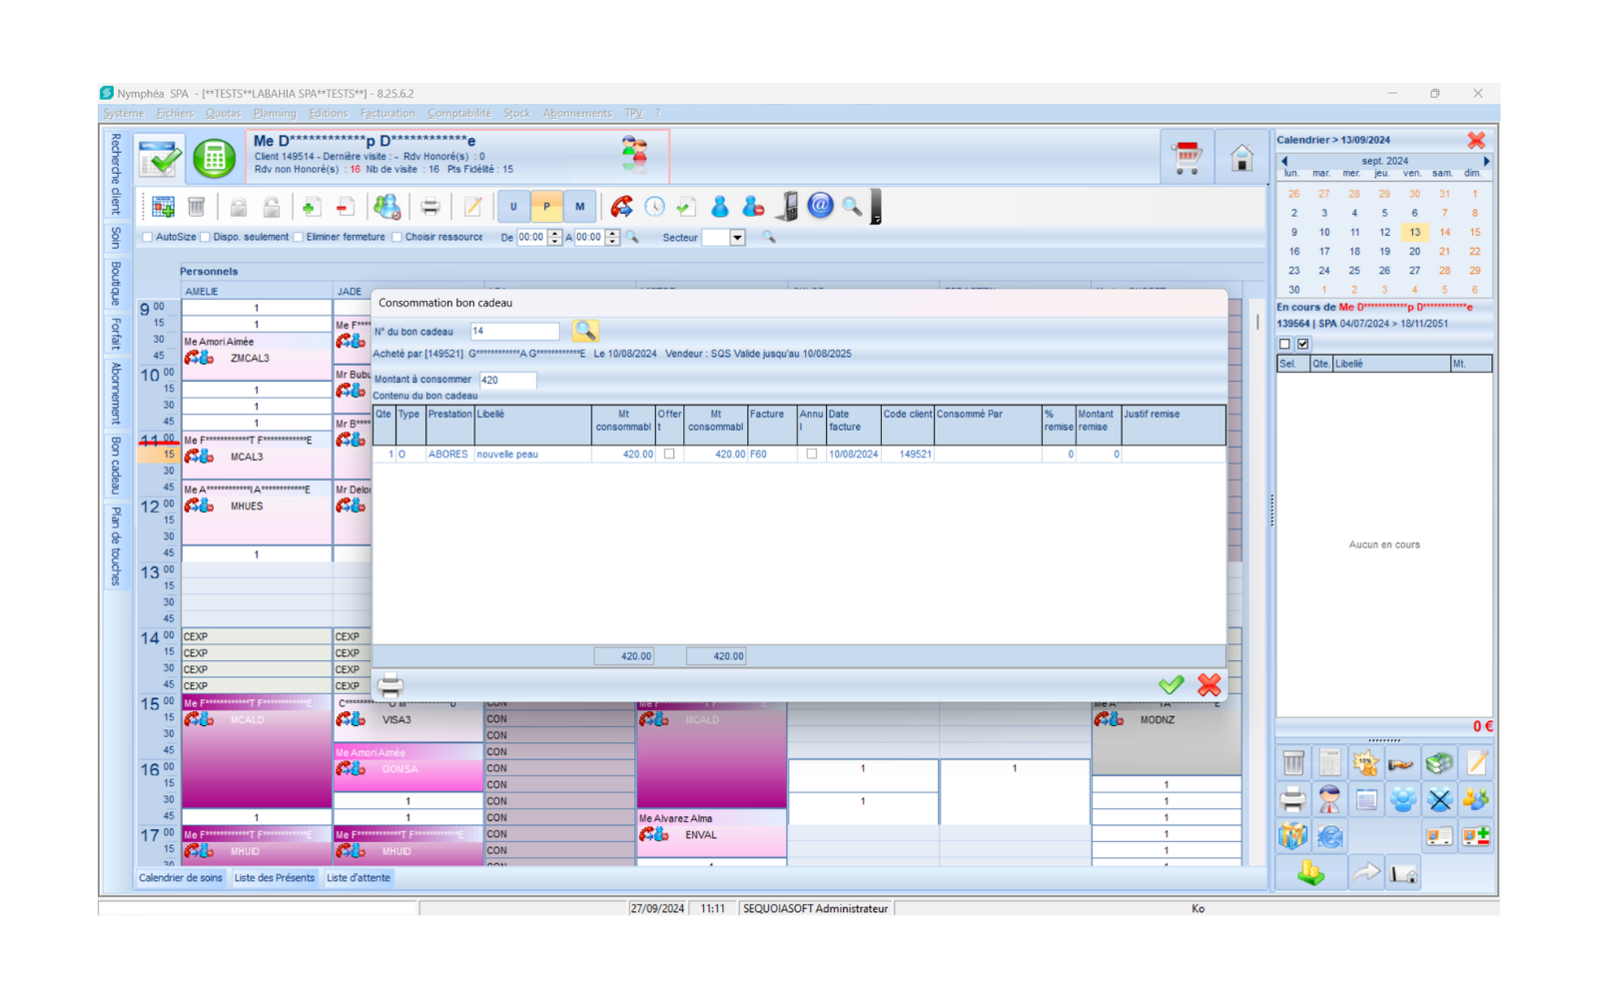Click the document with green plus icon

(x=311, y=207)
